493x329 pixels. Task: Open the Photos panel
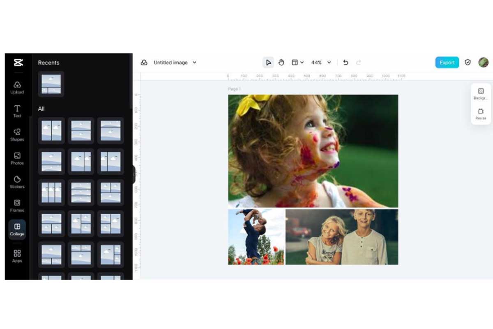coord(17,158)
